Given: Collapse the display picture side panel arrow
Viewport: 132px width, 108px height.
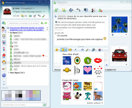Looking at the screenshot, I should pyautogui.click(x=131, y=17).
